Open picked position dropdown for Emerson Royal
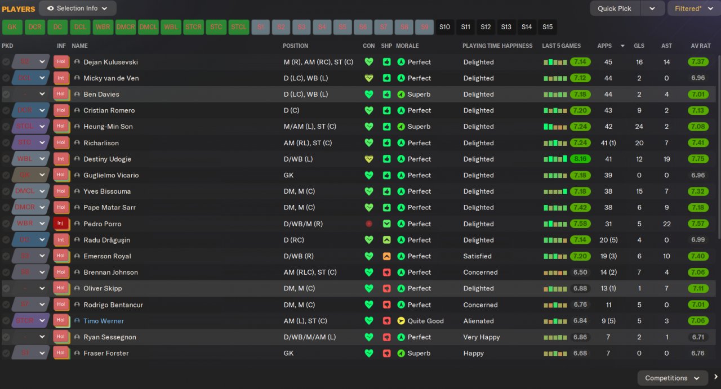Viewport: 721px width, 389px height. 42,256
